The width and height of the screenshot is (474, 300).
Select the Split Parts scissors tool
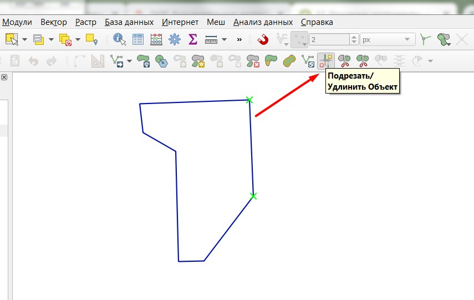tap(363, 61)
